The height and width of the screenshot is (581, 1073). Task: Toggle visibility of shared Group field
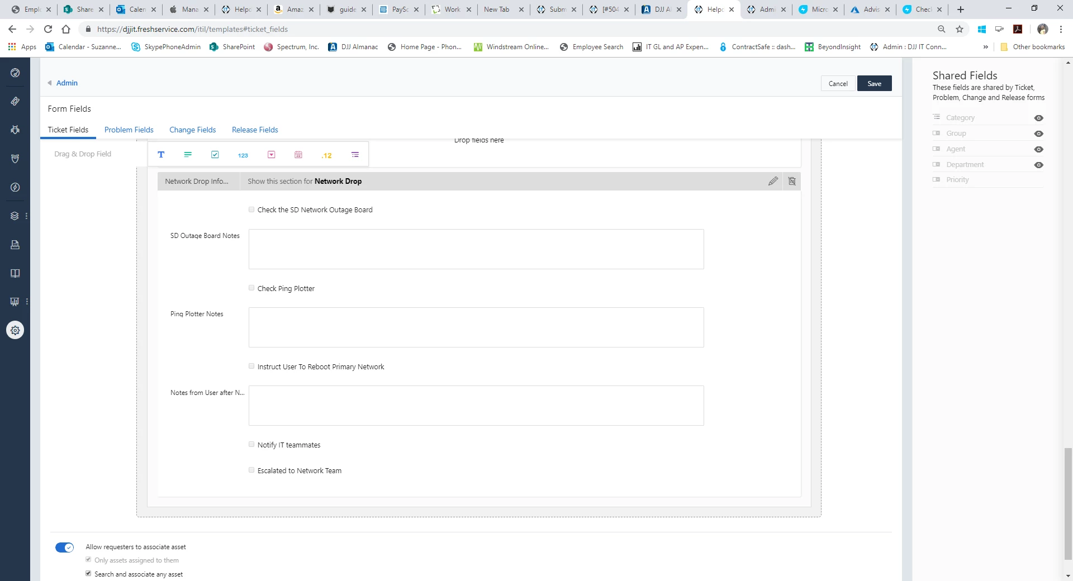(x=1039, y=134)
